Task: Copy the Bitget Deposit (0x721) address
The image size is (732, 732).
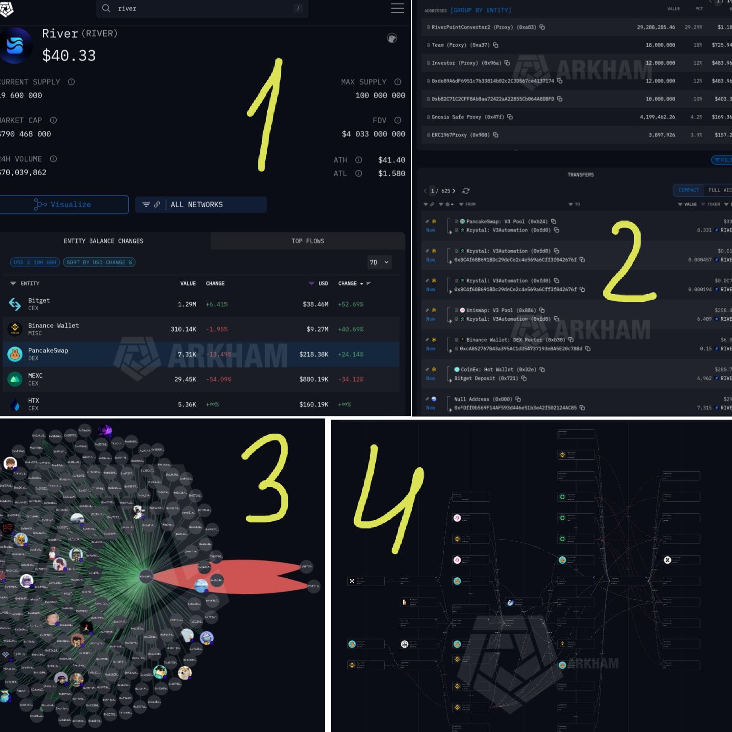Action: 524,378
